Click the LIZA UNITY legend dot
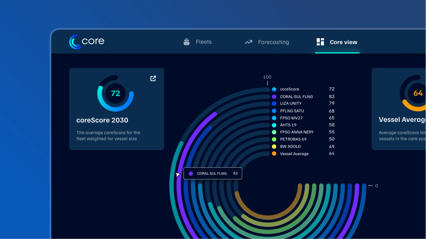The height and width of the screenshot is (239, 426). (274, 104)
